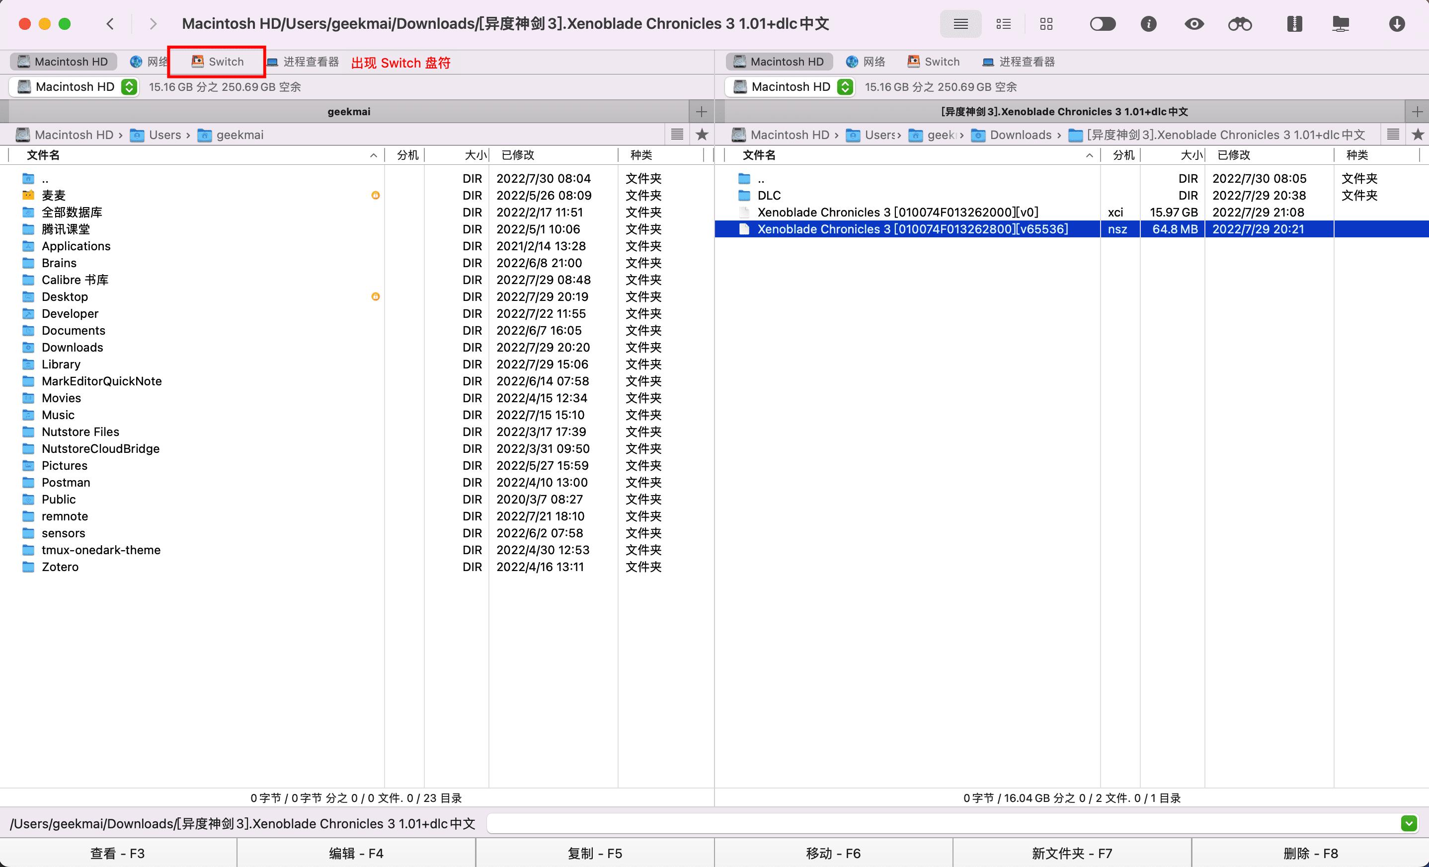Add a new tab in left panel

pyautogui.click(x=701, y=111)
